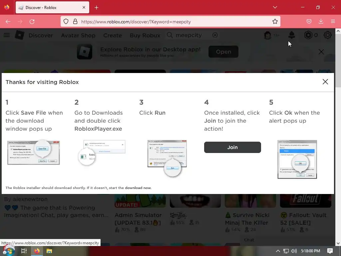Click the Roblox logo icon
Viewport: 341px width, 256px height.
click(19, 35)
